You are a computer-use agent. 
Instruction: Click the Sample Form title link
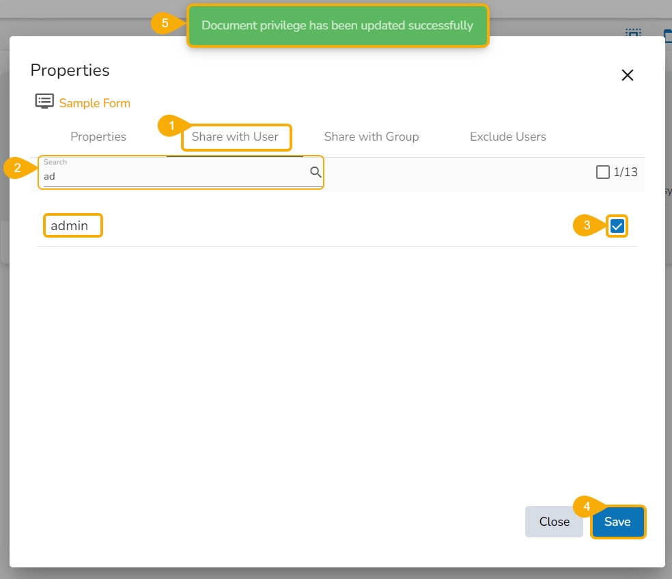tap(95, 103)
